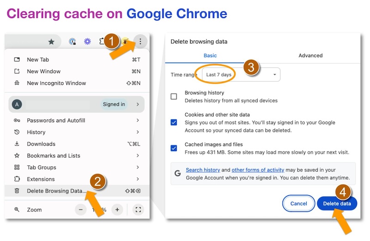The width and height of the screenshot is (370, 241).
Task: Click the Downloads arrow icon
Action: pyautogui.click(x=17, y=144)
